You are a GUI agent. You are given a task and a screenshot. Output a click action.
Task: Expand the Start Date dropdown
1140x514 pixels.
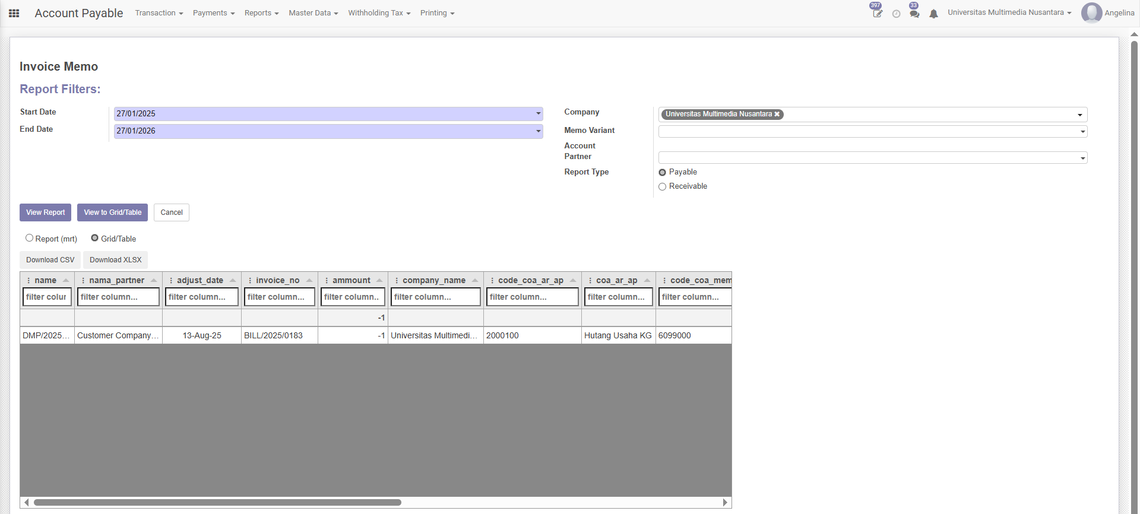[538, 114]
